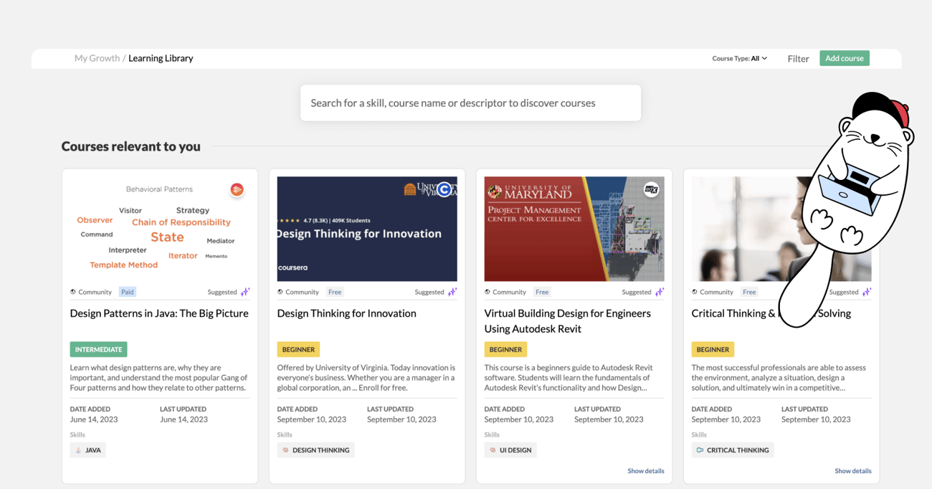Open Design Thinking for Innovation course title
932x489 pixels.
pyautogui.click(x=346, y=313)
